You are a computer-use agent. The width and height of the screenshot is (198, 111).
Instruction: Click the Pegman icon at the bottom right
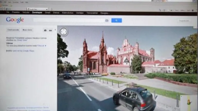coord(189,102)
